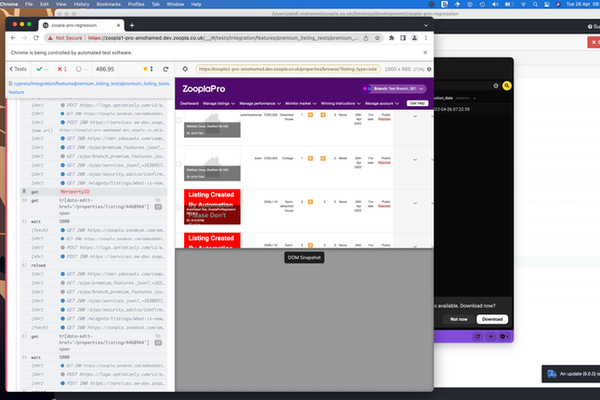The height and width of the screenshot is (400, 600).
Task: Click first orange premium icon in Cottage row
Action: [311, 158]
